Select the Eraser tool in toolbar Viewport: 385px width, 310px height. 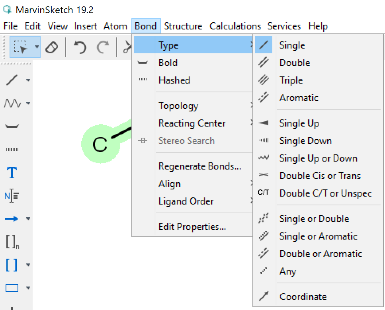(x=52, y=47)
